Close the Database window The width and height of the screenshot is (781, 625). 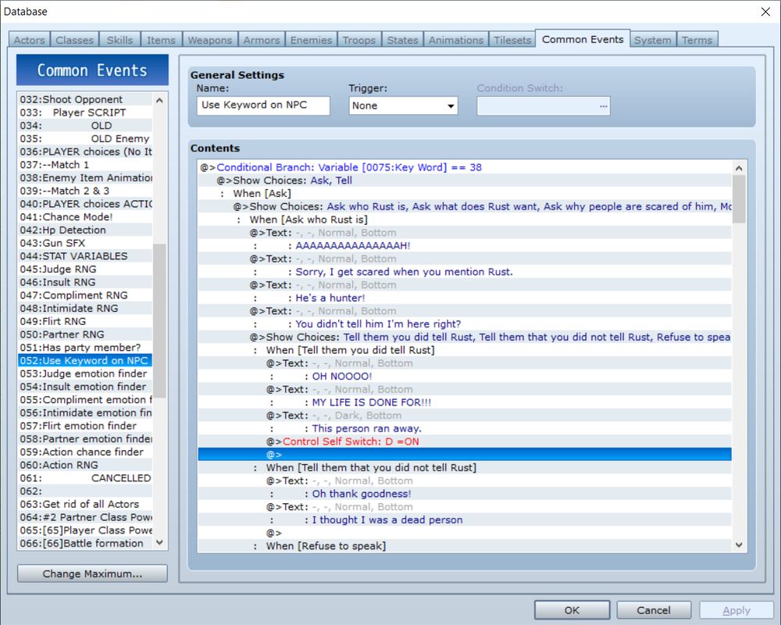765,12
